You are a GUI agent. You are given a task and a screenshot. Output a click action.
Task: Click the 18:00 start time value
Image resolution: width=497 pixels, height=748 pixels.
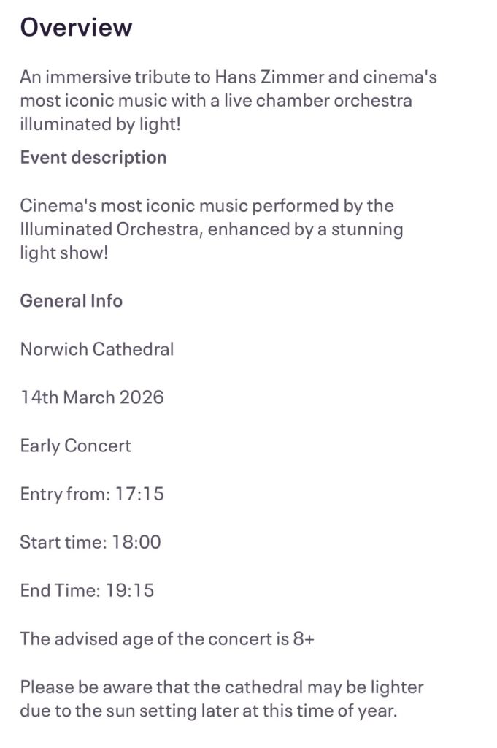(136, 542)
